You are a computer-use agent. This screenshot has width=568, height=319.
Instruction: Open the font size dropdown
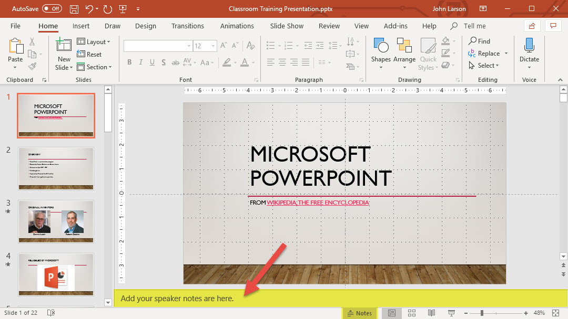pos(212,46)
